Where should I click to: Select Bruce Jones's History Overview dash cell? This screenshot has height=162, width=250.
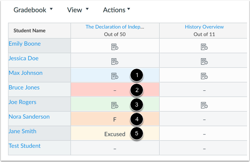coord(203,90)
